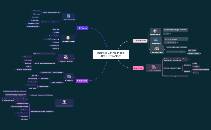Select Various forms of customer relationships node

[x=42, y=112]
